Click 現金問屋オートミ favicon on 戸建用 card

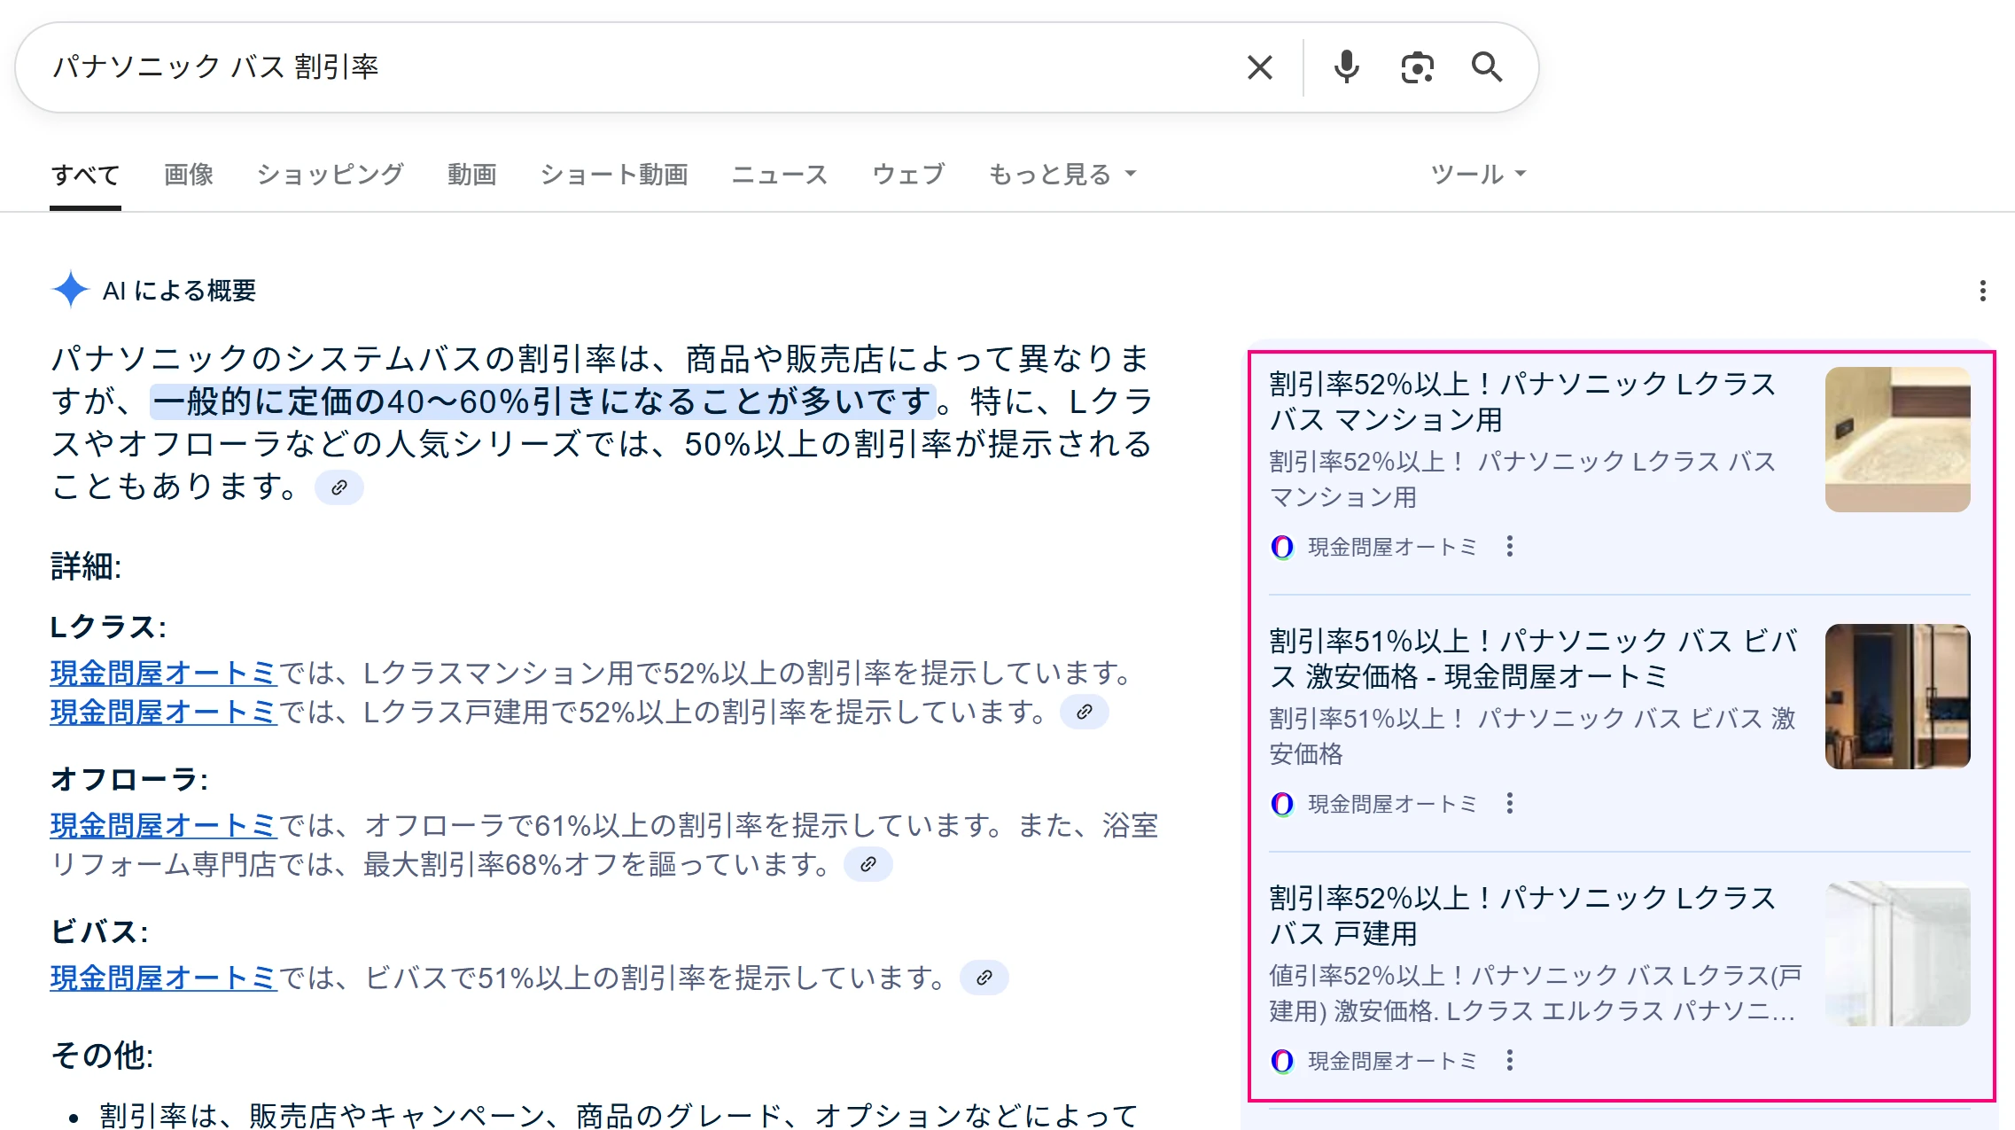(x=1282, y=1061)
